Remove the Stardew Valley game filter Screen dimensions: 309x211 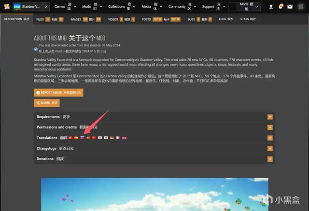tap(46, 6)
